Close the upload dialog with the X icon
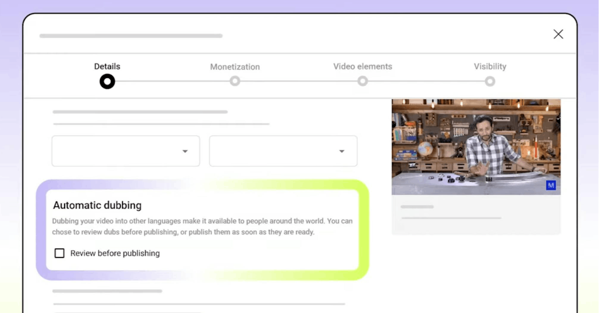The height and width of the screenshot is (313, 599). click(x=558, y=34)
